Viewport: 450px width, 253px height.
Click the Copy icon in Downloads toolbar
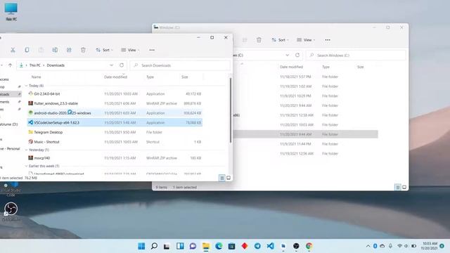point(27,50)
